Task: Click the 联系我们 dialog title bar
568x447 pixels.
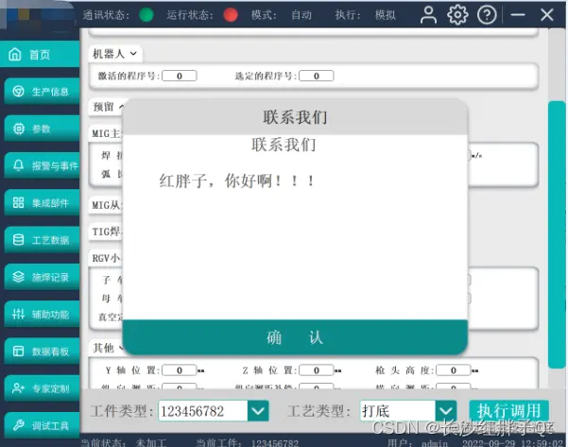Action: pyautogui.click(x=295, y=117)
